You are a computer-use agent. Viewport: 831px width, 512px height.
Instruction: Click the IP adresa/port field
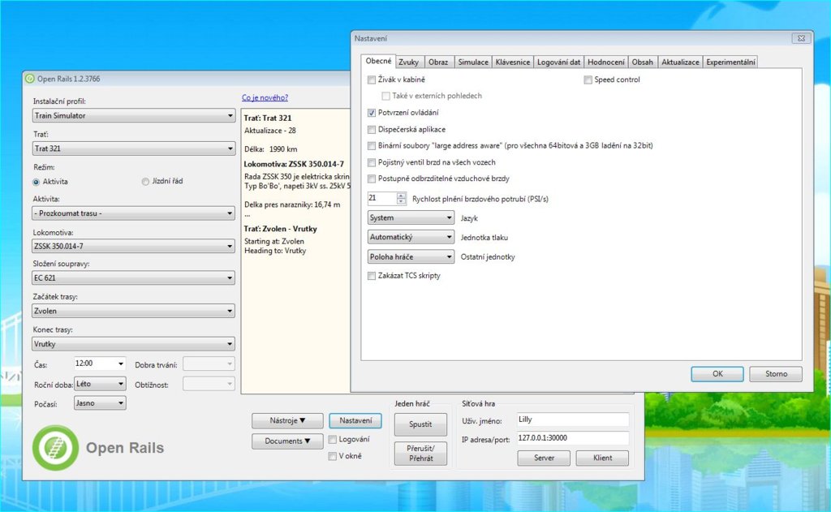[572, 438]
